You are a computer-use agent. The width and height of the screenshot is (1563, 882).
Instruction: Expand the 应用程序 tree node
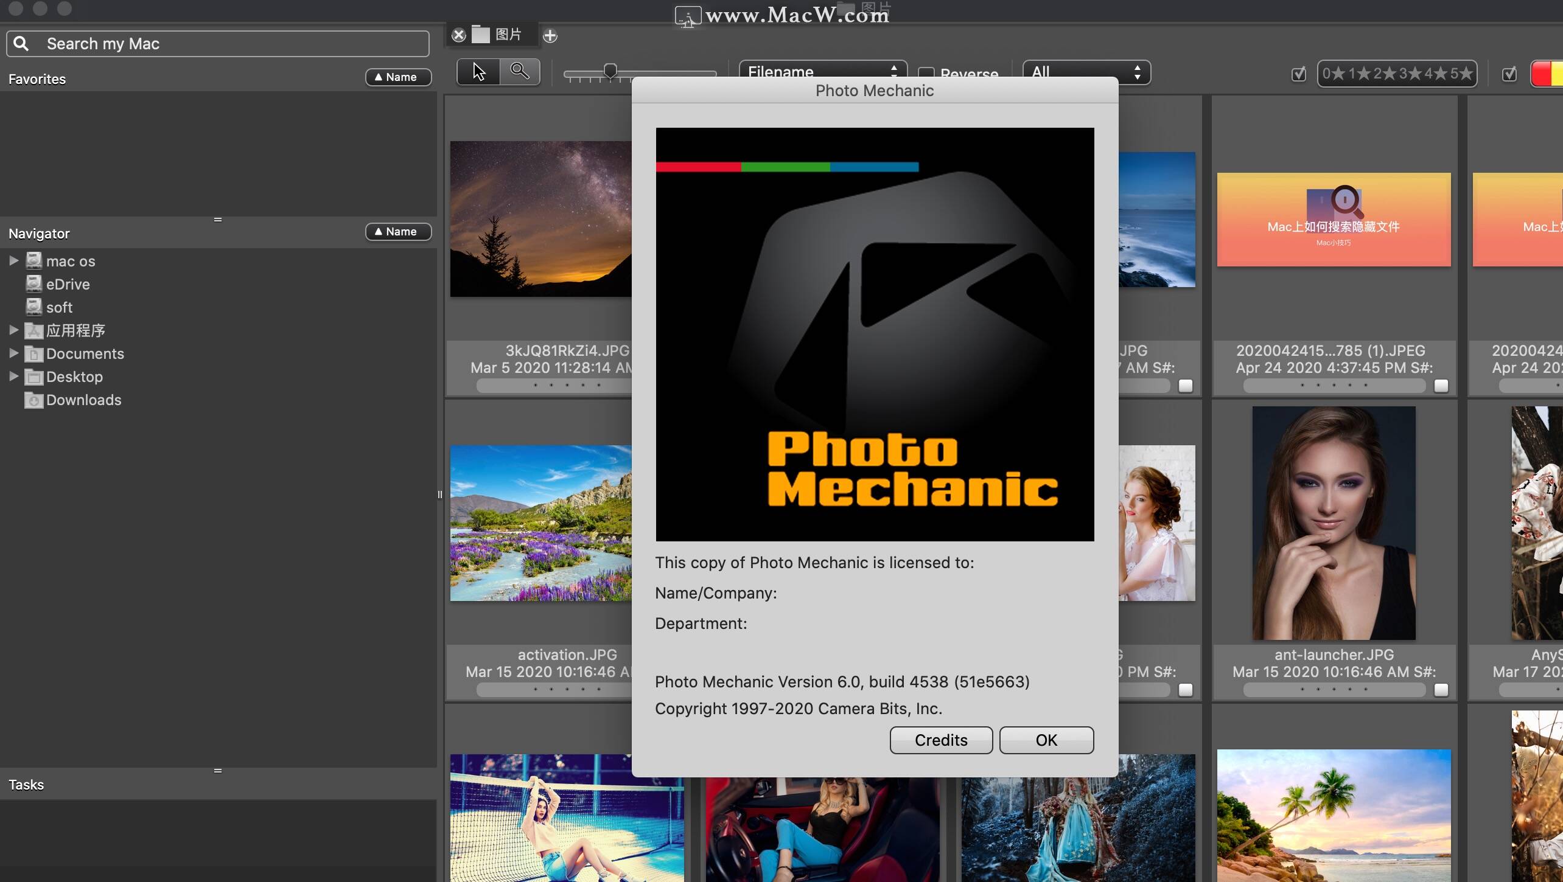[x=13, y=330]
